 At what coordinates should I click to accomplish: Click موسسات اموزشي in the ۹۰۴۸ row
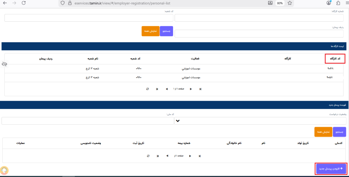[x=191, y=69]
